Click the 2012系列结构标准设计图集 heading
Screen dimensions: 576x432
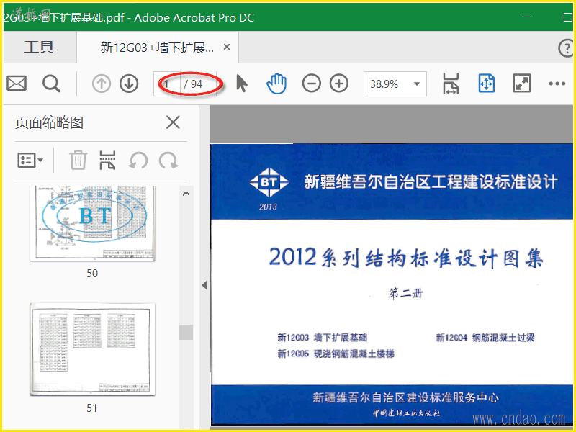406,258
